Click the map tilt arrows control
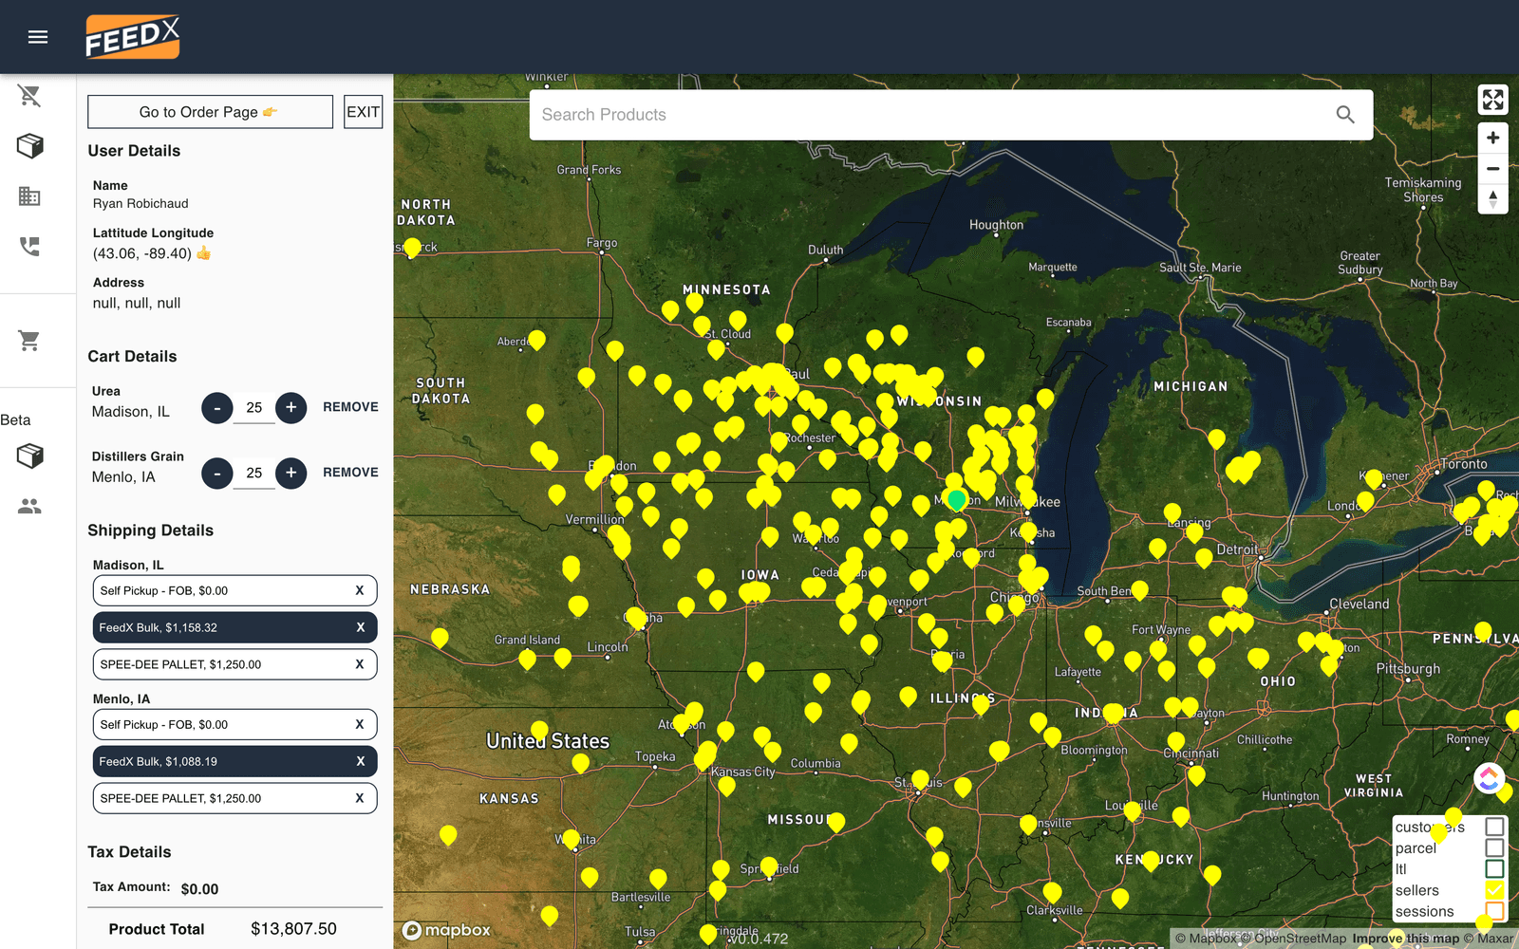1519x949 pixels. [x=1492, y=199]
